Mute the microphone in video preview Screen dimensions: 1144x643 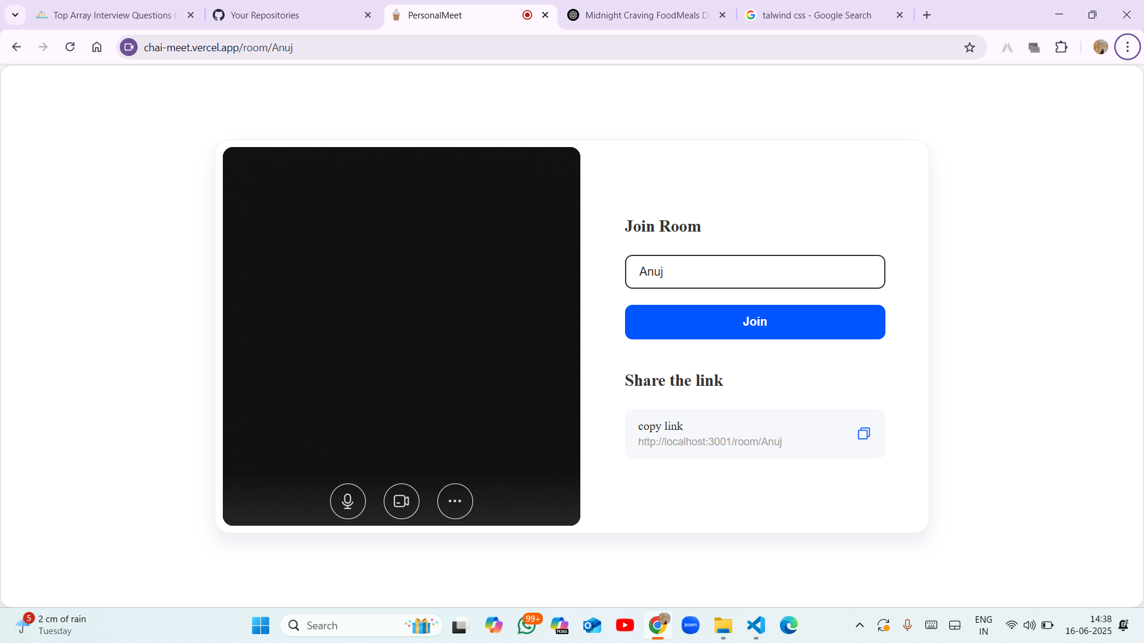click(x=348, y=501)
